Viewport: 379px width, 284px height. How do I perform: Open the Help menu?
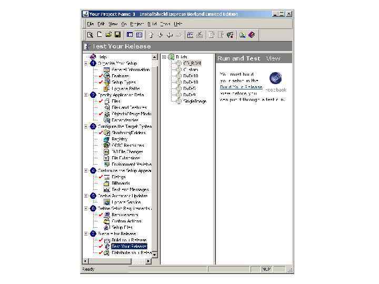[x=178, y=24]
